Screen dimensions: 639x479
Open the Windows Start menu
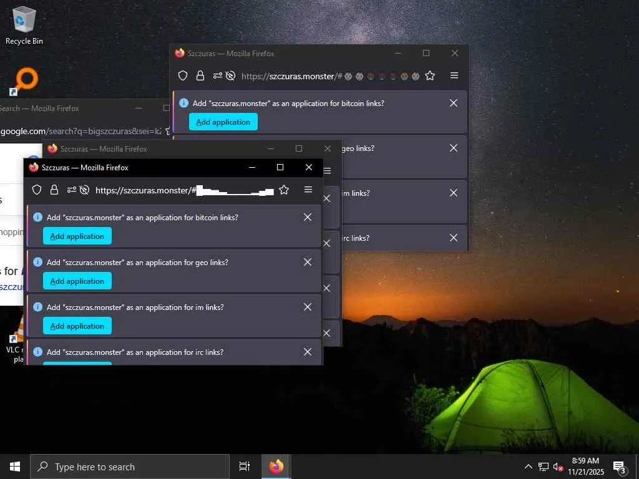15,467
